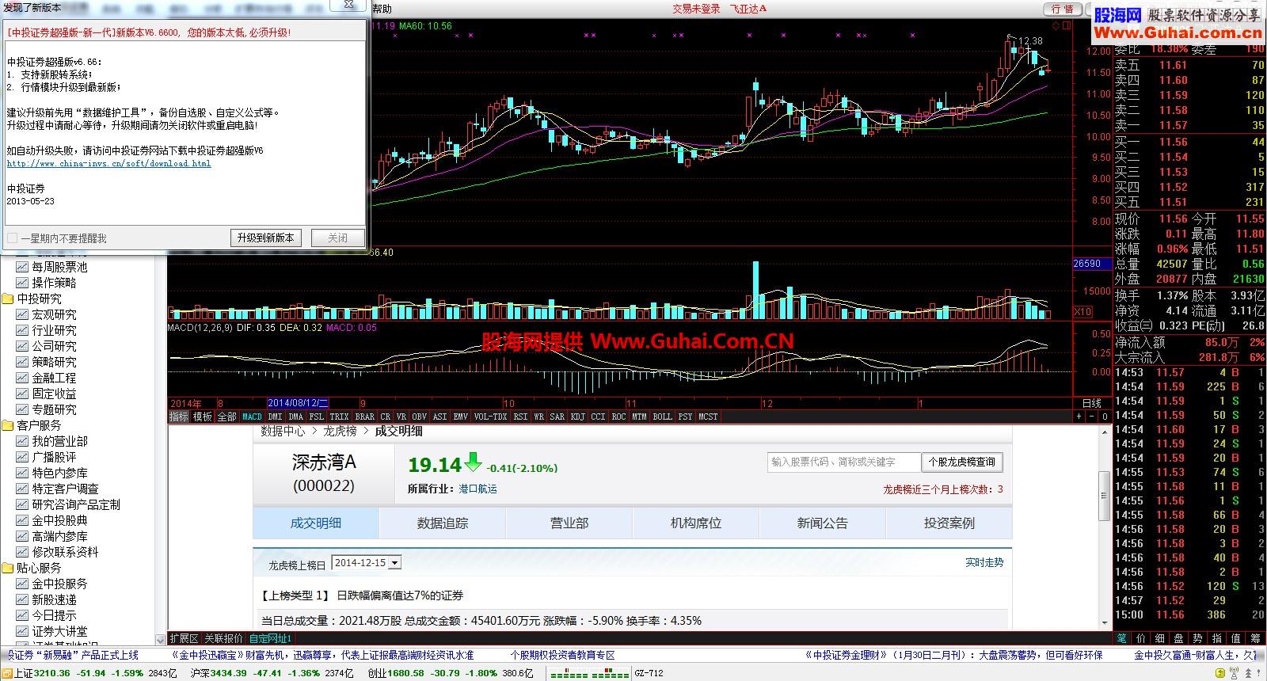Click scroll-down arrow of web panel
1267x681 pixels.
[x=1104, y=625]
